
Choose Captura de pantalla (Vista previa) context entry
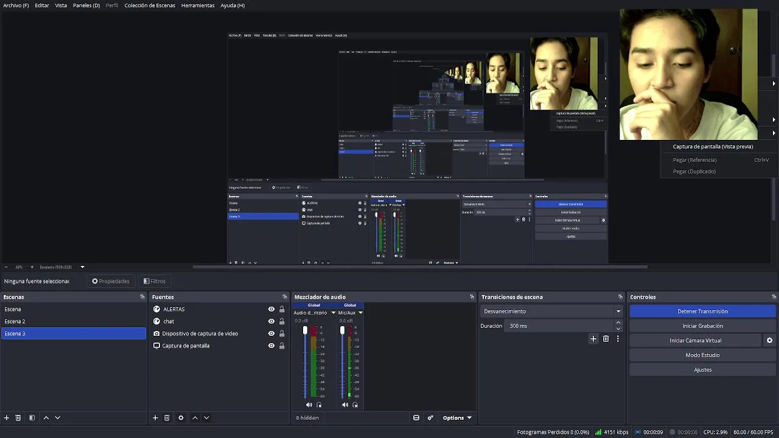click(x=713, y=147)
